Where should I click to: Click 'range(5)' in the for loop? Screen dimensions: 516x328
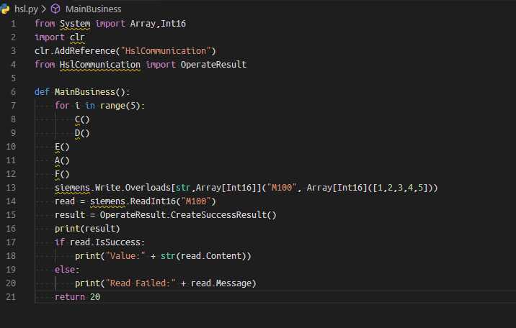pyautogui.click(x=120, y=106)
